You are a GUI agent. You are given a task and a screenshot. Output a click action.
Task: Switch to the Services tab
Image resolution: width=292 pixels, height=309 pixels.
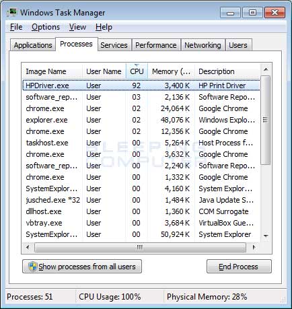114,45
